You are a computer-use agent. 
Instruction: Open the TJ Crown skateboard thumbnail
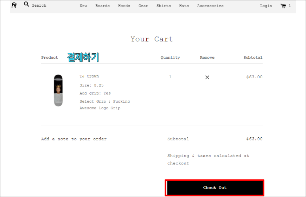pos(58,90)
